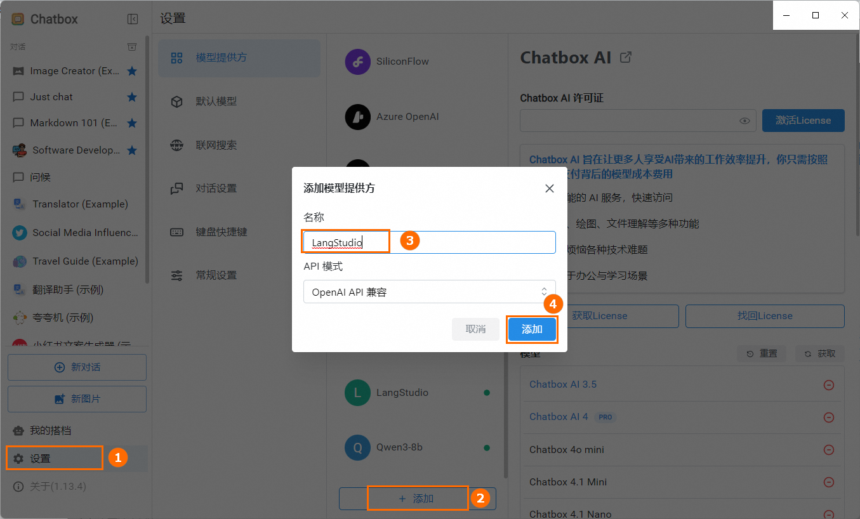The width and height of the screenshot is (860, 519).
Task: Click the 激活License button
Action: click(804, 121)
